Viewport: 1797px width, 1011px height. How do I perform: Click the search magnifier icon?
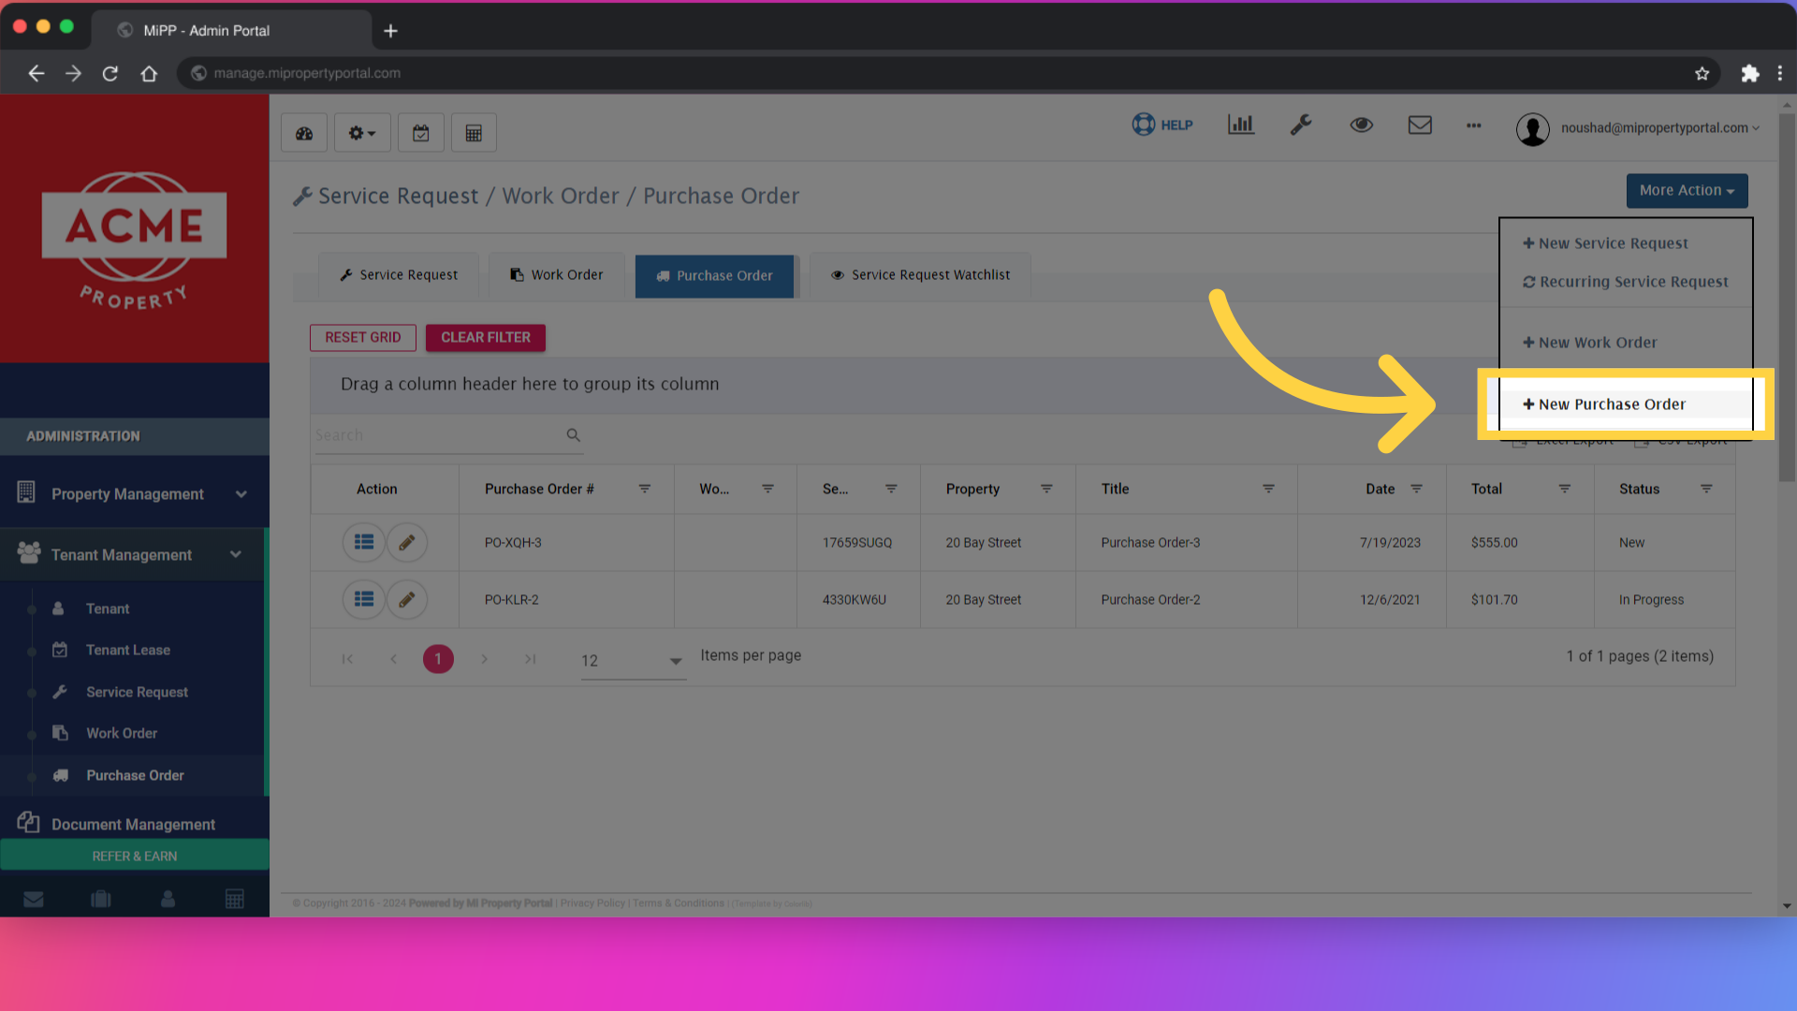pos(573,435)
